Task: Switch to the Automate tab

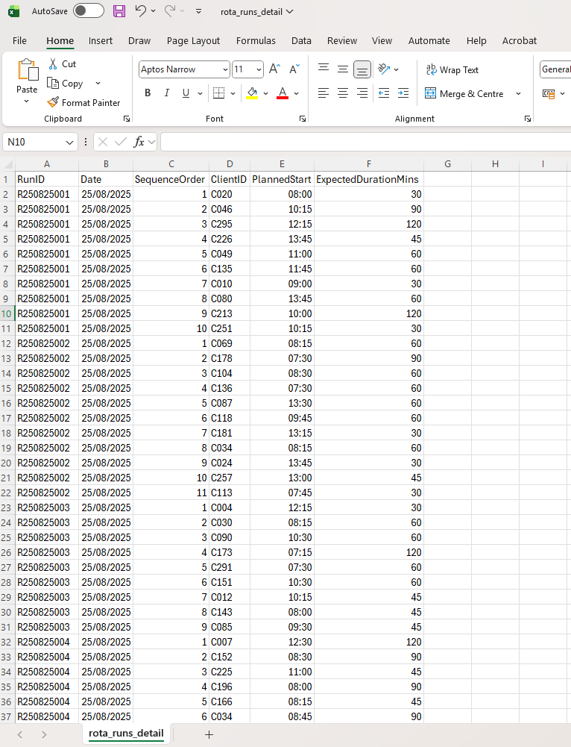Action: coord(429,41)
